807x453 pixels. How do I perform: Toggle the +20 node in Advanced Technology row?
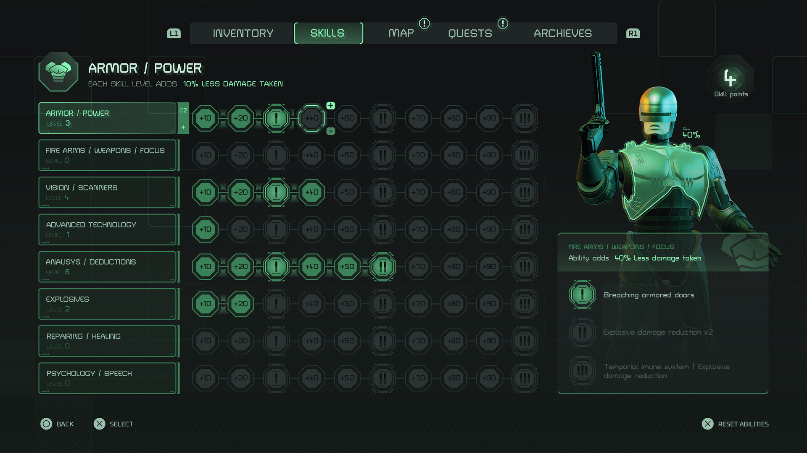[240, 229]
